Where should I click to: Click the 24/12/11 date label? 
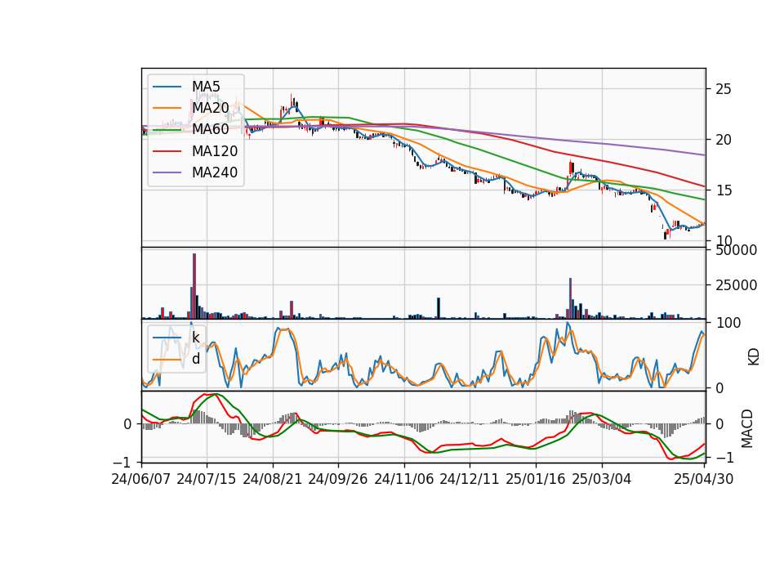470,480
